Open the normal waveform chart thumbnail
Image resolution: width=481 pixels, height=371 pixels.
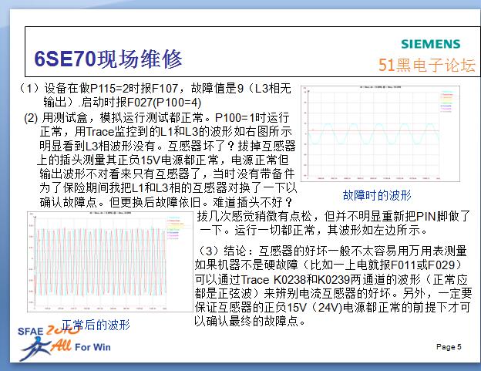click(x=110, y=261)
